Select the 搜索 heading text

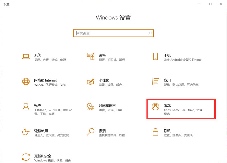coord(102,131)
